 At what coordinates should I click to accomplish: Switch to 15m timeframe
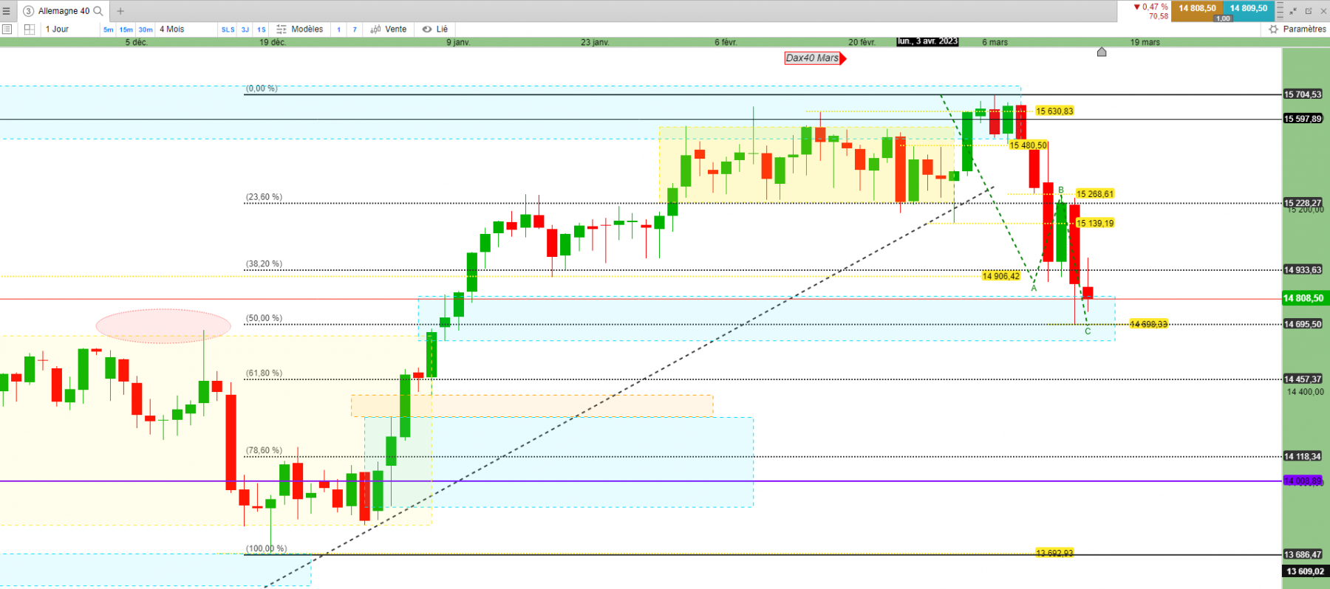(x=126, y=30)
